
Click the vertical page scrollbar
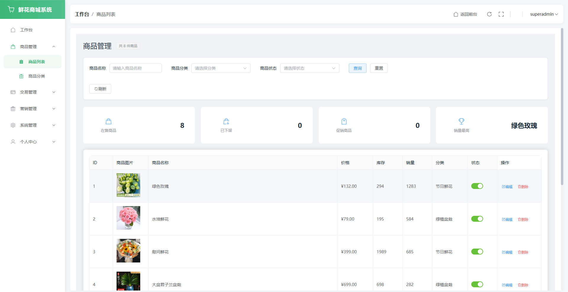point(562,106)
